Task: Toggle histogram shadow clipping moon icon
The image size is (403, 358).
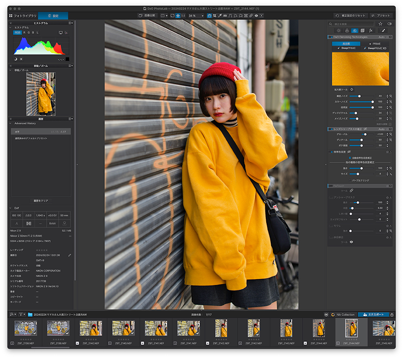Action: 15,59
